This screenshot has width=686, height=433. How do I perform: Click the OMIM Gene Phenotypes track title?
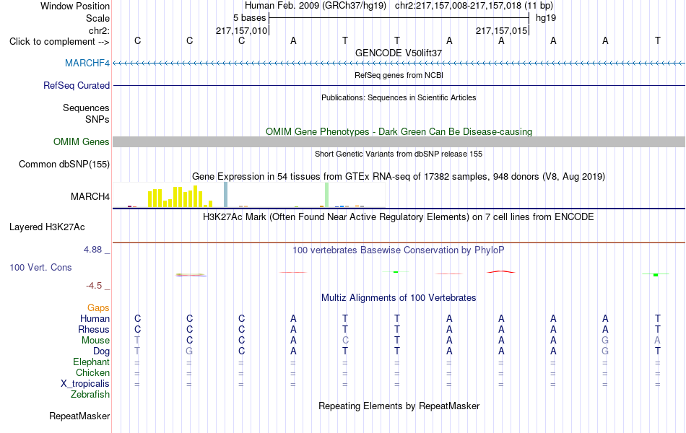(x=399, y=131)
